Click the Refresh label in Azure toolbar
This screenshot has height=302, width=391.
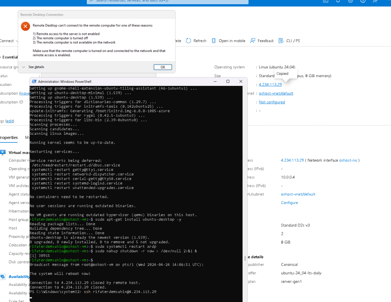click(x=200, y=41)
